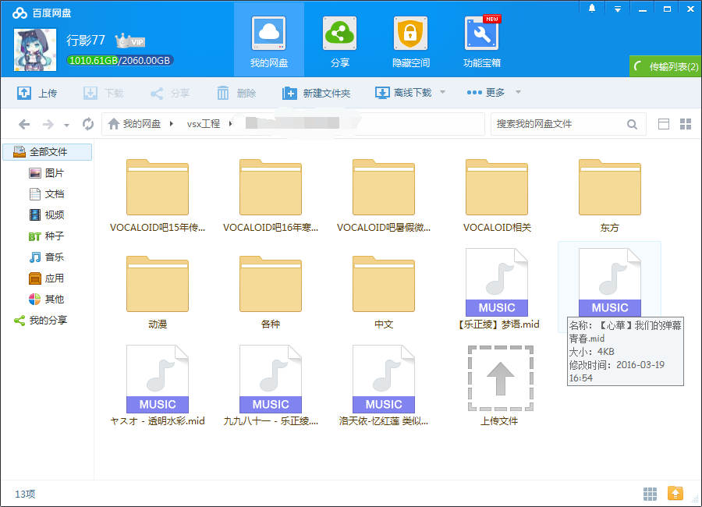Click the 离线下载 offline download button
This screenshot has height=507, width=702.
pos(403,93)
